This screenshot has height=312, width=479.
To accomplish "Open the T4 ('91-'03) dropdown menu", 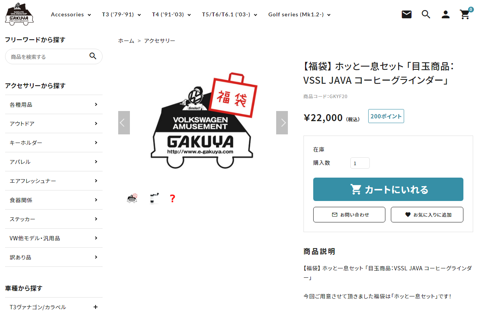I will [172, 14].
